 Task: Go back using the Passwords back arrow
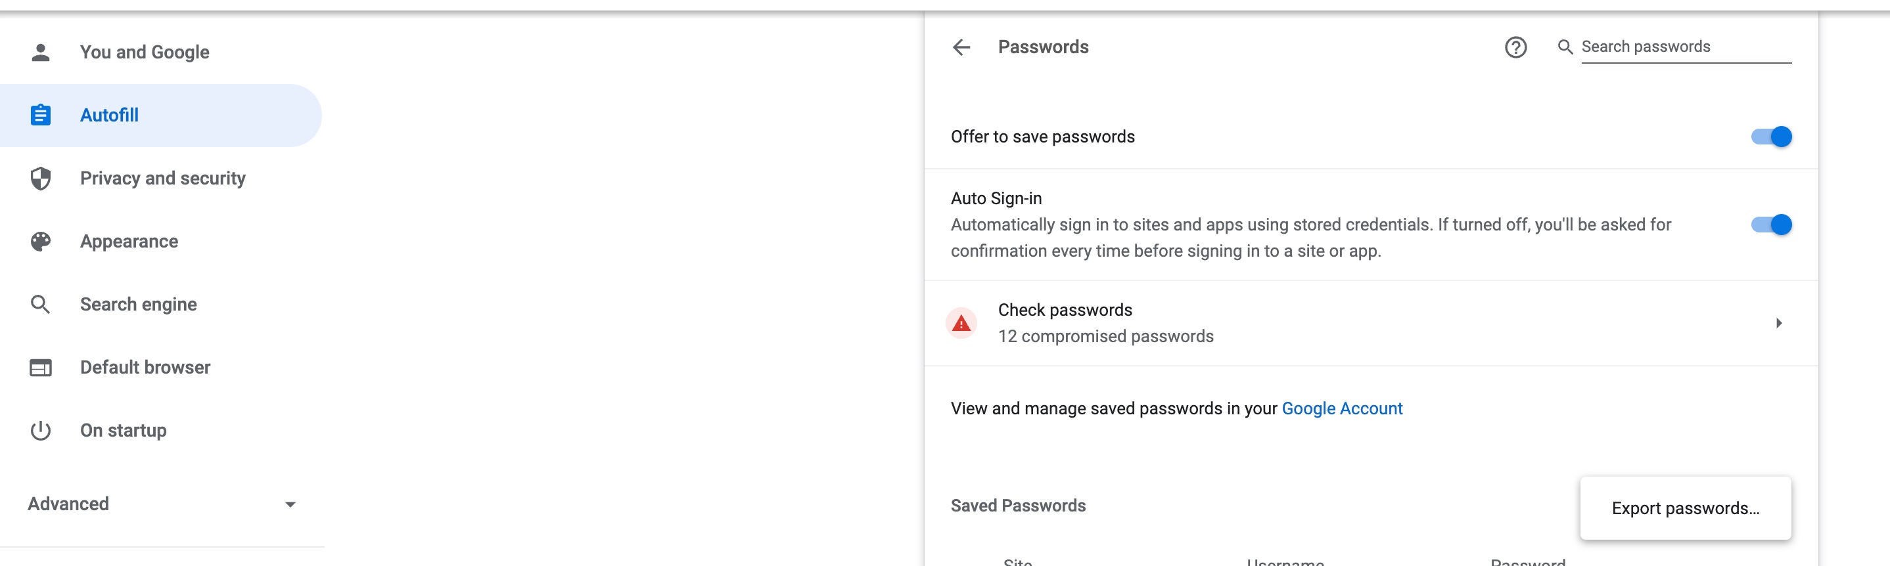pyautogui.click(x=961, y=48)
